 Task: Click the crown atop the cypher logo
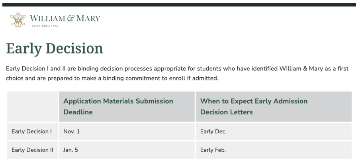click(x=18, y=13)
